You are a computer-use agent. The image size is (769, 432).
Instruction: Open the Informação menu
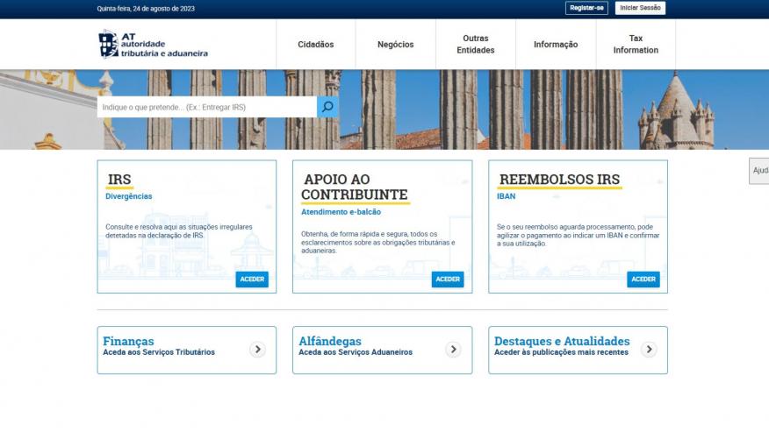click(x=556, y=45)
